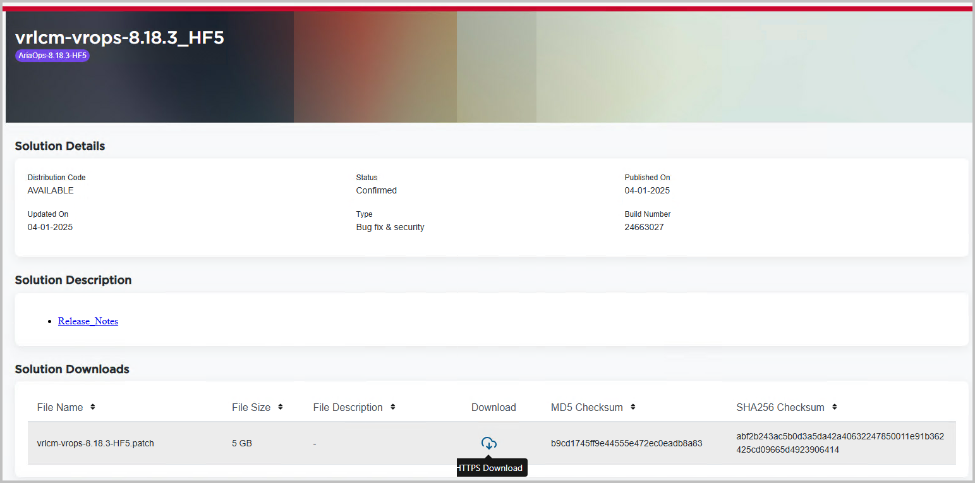Click the Type value Bug fix & security
This screenshot has width=975, height=483.
point(390,227)
